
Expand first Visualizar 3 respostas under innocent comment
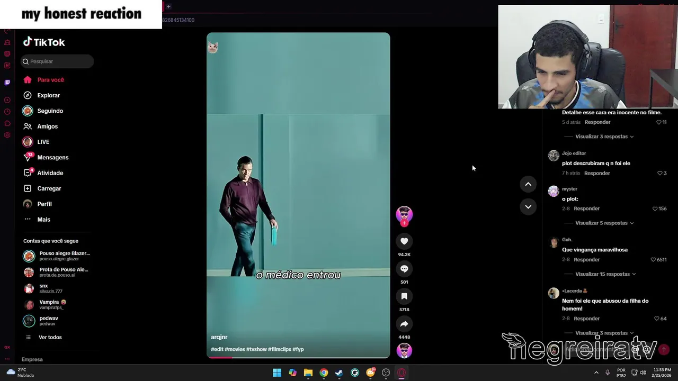tap(604, 137)
